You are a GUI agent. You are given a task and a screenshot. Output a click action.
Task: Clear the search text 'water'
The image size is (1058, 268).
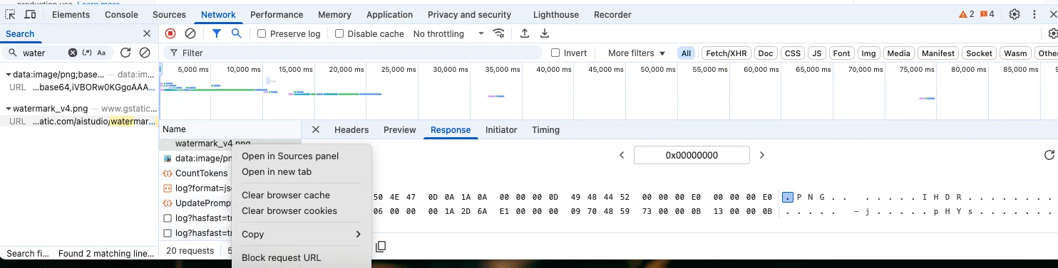point(73,53)
